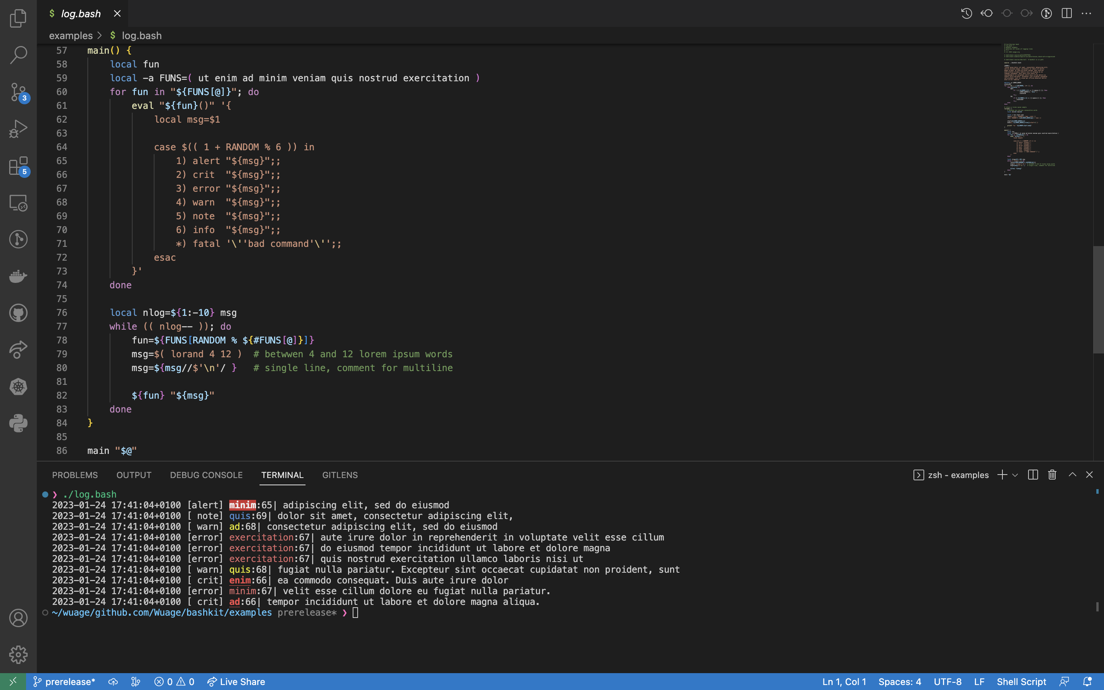Open the Kubernetes helm-wheel icon

(x=18, y=386)
